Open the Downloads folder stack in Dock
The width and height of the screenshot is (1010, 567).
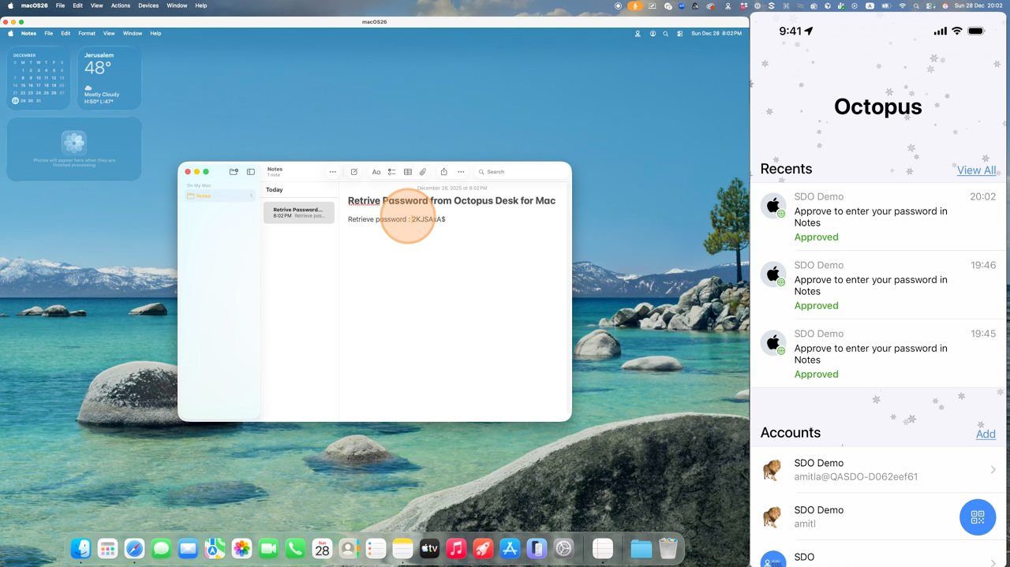click(x=642, y=549)
